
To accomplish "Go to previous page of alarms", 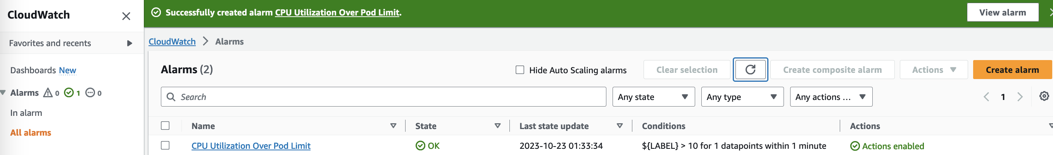I will 986,97.
